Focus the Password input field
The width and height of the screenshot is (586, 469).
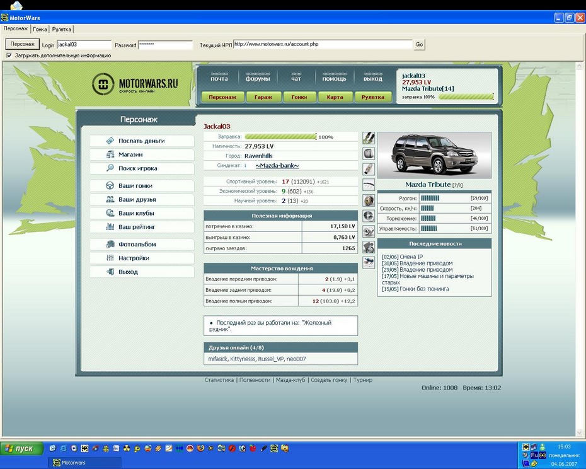[166, 45]
